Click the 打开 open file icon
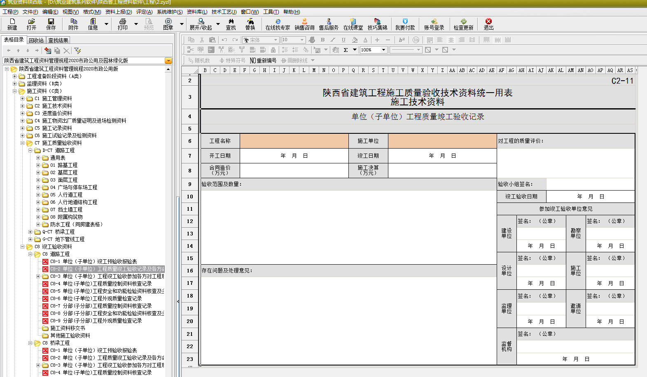Image resolution: width=647 pixels, height=377 pixels. pyautogui.click(x=31, y=24)
